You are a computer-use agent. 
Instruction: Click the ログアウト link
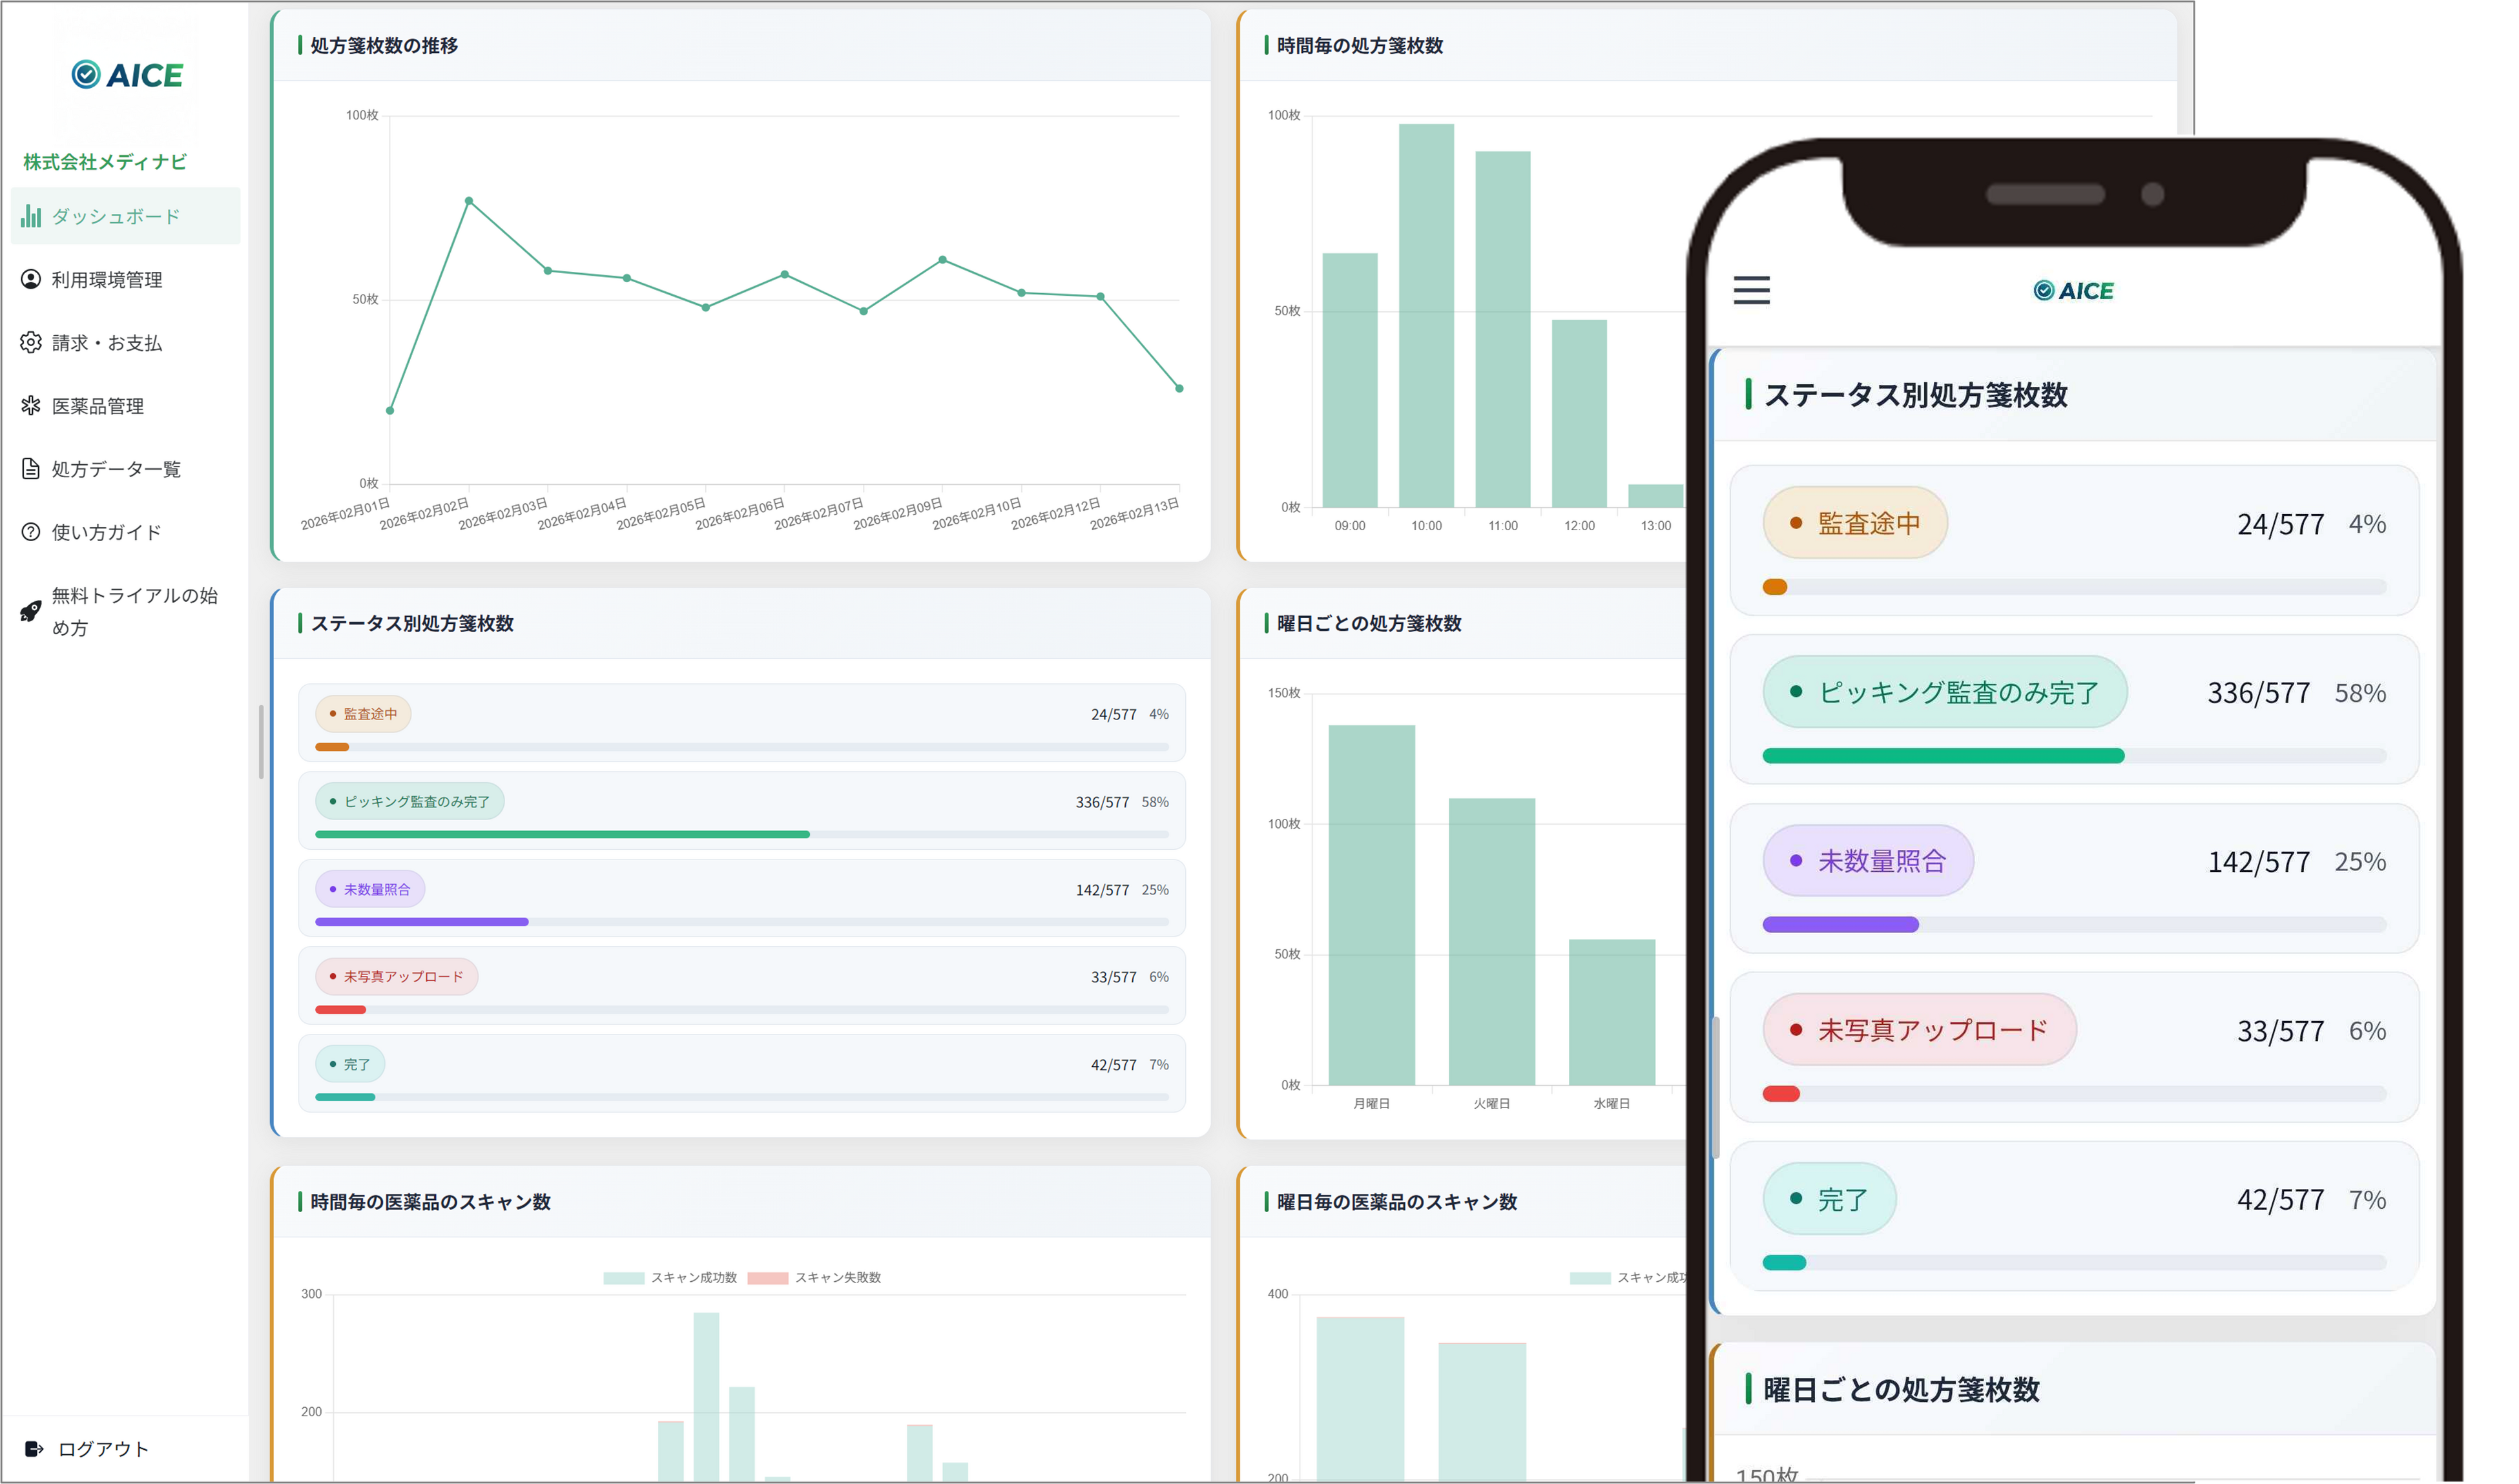pos(103,1448)
